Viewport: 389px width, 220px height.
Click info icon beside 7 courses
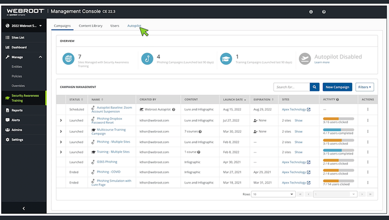tap(200, 131)
